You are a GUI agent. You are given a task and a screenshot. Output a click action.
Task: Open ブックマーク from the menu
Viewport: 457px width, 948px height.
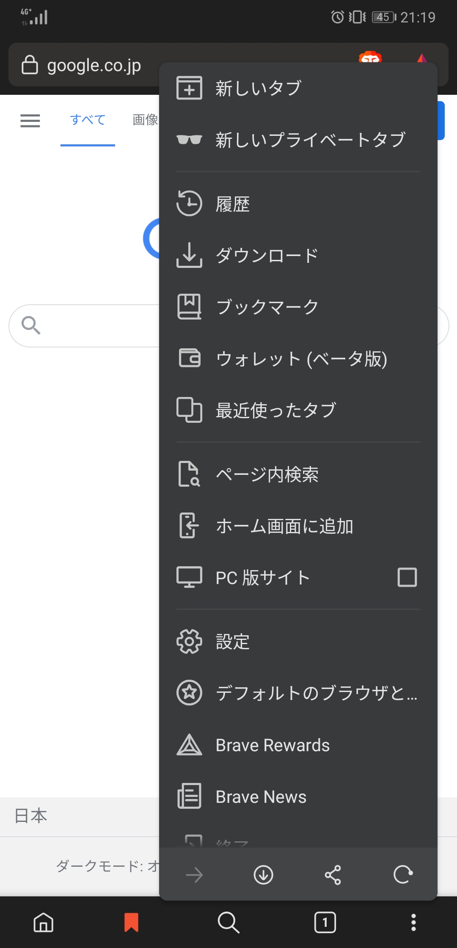(267, 307)
